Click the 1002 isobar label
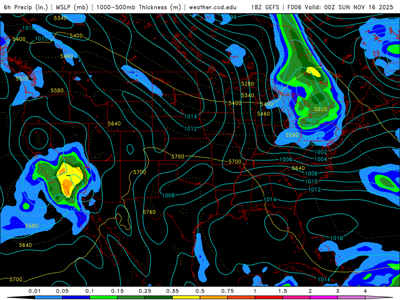The width and height of the screenshot is (400, 300). tap(320, 152)
